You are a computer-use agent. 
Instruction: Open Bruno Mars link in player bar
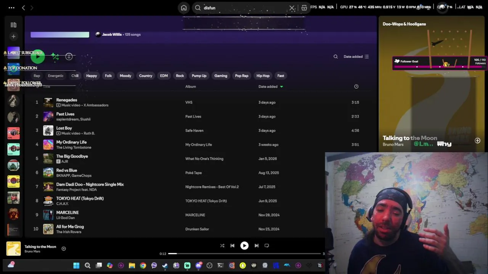tap(32, 252)
